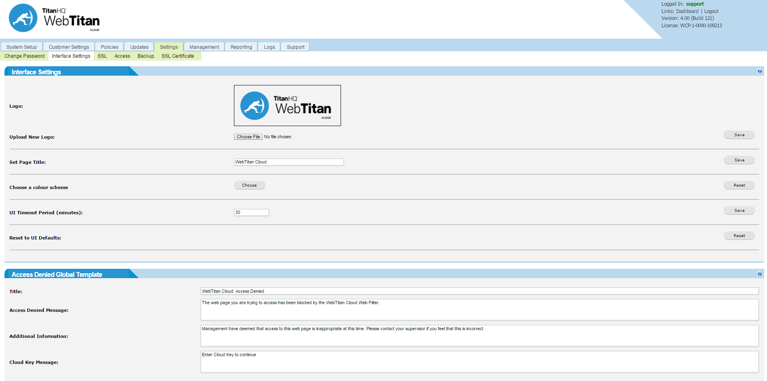Click the Access Denied Title input field
Image resolution: width=767 pixels, height=381 pixels.
coord(480,291)
